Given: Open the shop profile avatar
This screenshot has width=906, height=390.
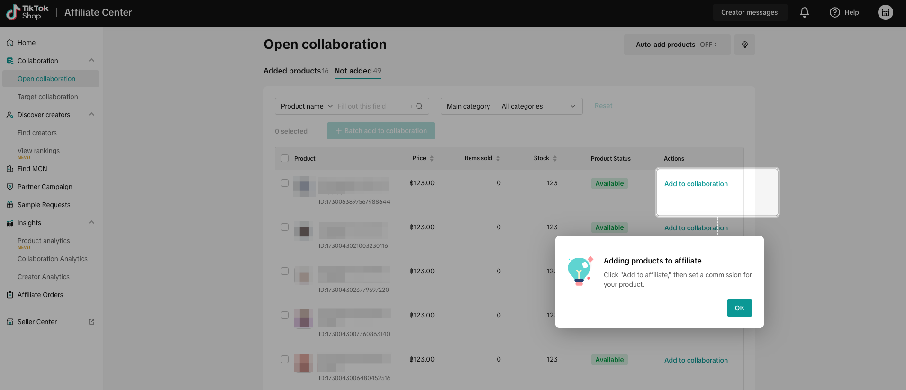Looking at the screenshot, I should pyautogui.click(x=885, y=12).
